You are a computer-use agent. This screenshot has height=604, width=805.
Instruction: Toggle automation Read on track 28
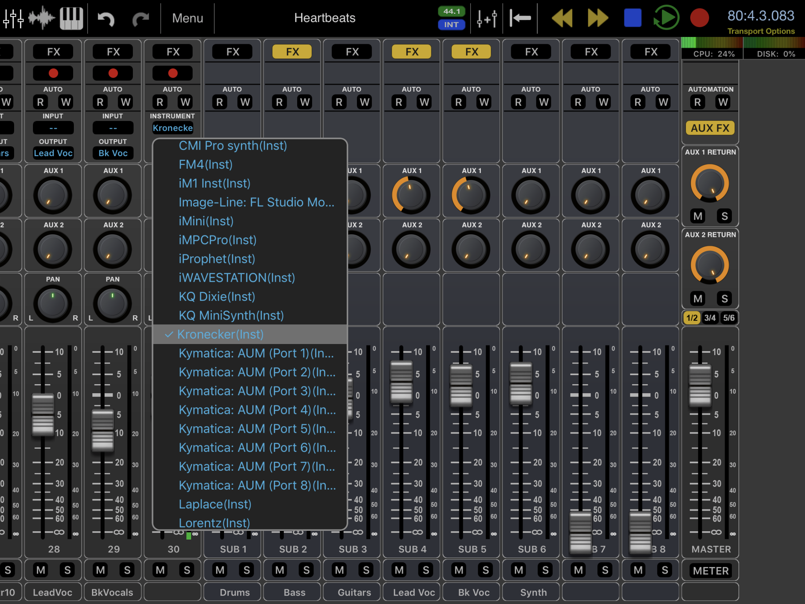point(41,102)
